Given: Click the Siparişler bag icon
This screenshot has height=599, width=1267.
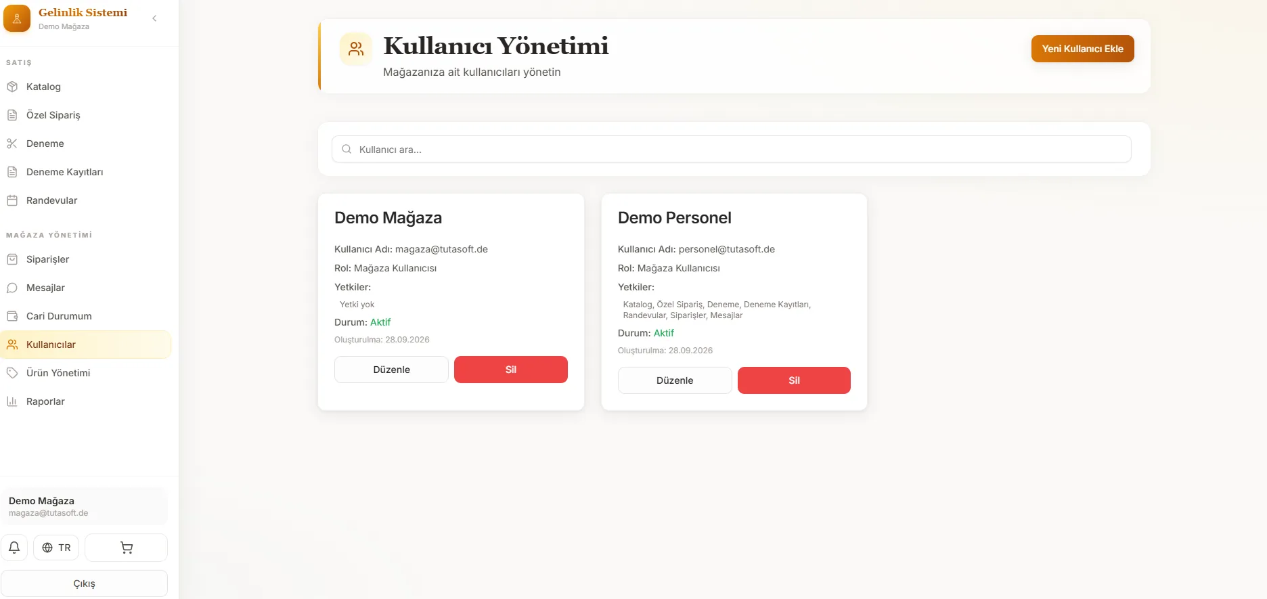Looking at the screenshot, I should 12,259.
